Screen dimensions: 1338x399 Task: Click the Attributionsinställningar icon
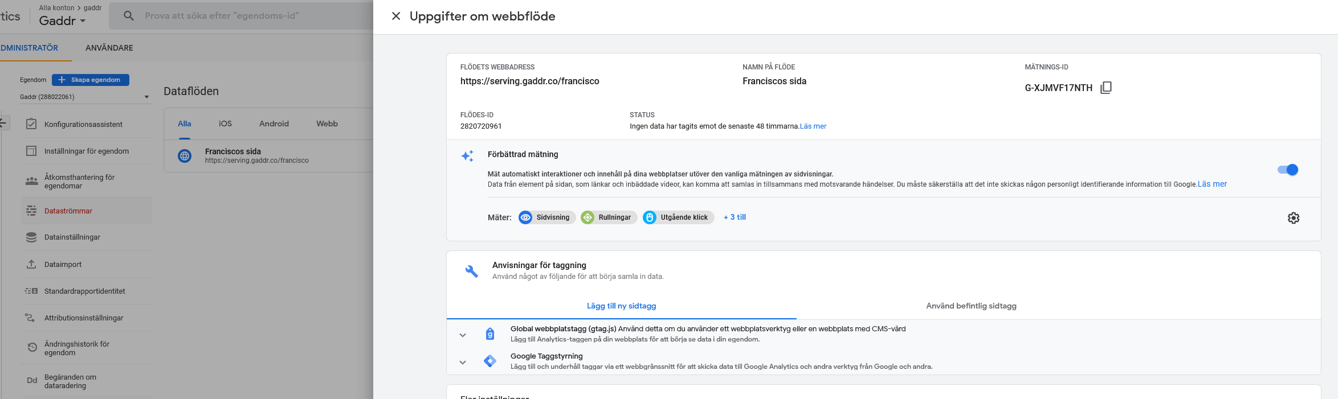coord(30,318)
